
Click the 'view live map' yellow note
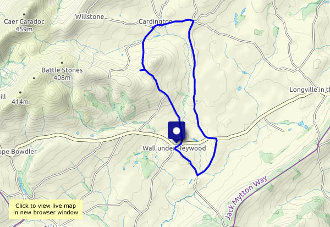46,209
